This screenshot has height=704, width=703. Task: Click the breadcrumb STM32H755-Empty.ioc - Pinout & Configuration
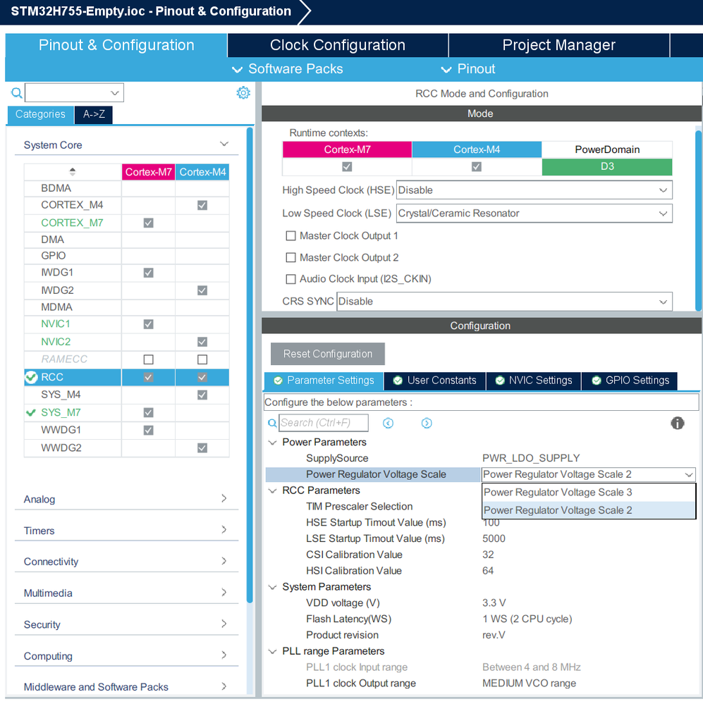151,11
